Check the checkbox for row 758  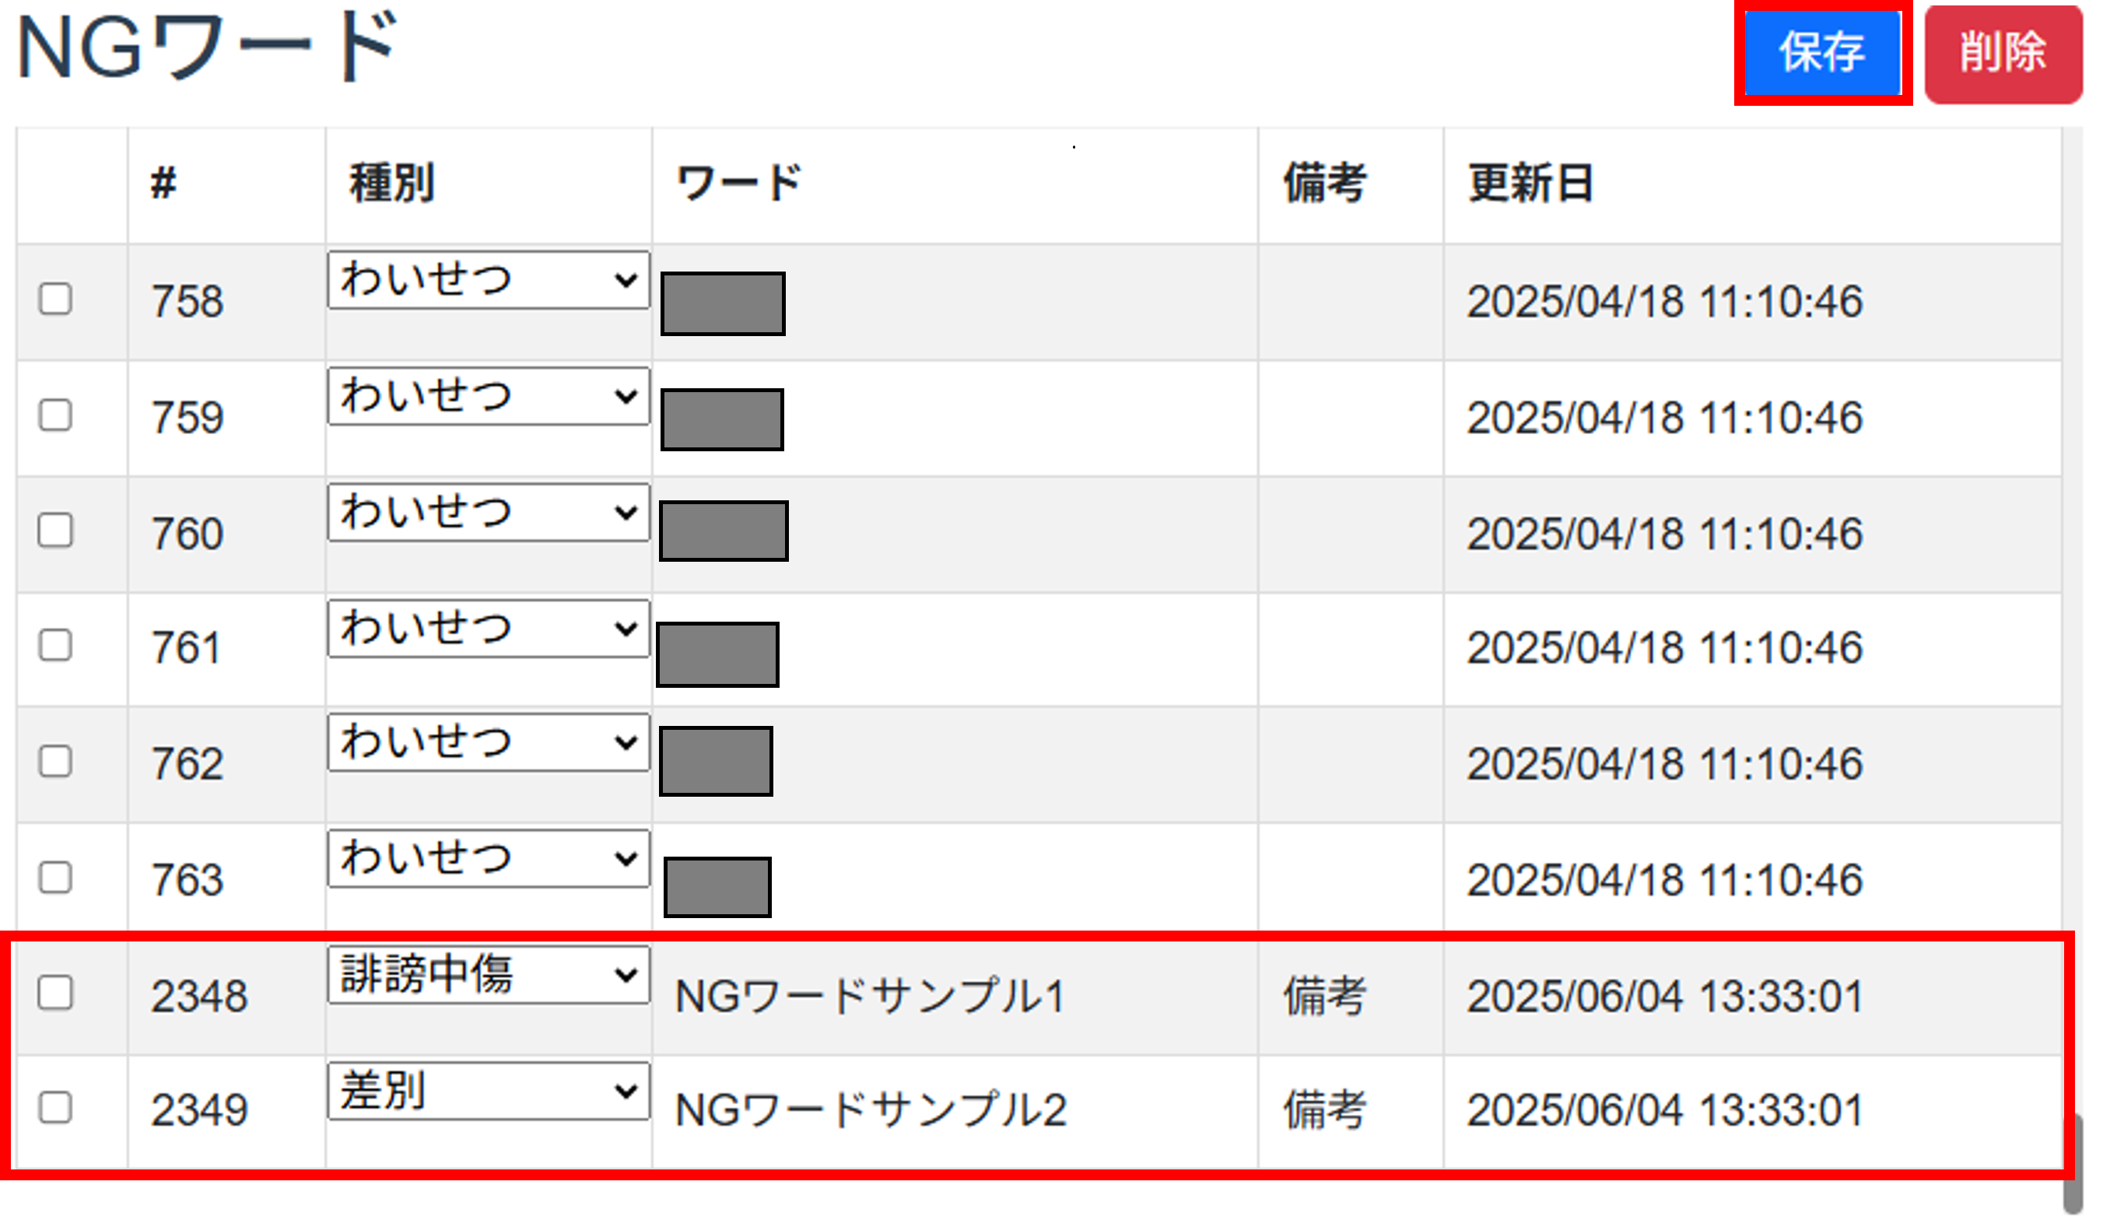55,299
